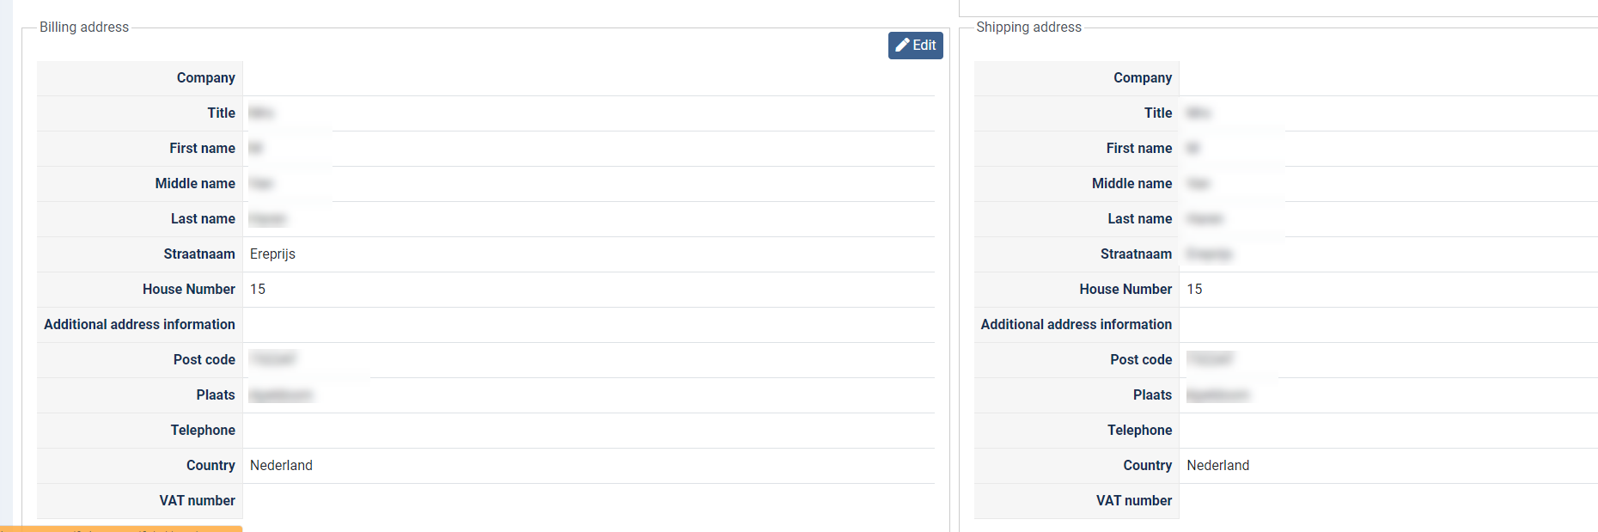
Task: Click the shipping Straatnaam label
Action: (x=1136, y=254)
